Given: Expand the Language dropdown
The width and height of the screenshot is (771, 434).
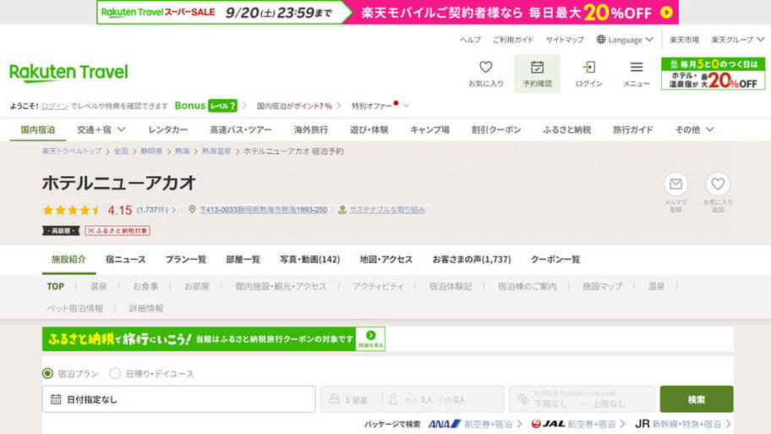Looking at the screenshot, I should coord(649,40).
